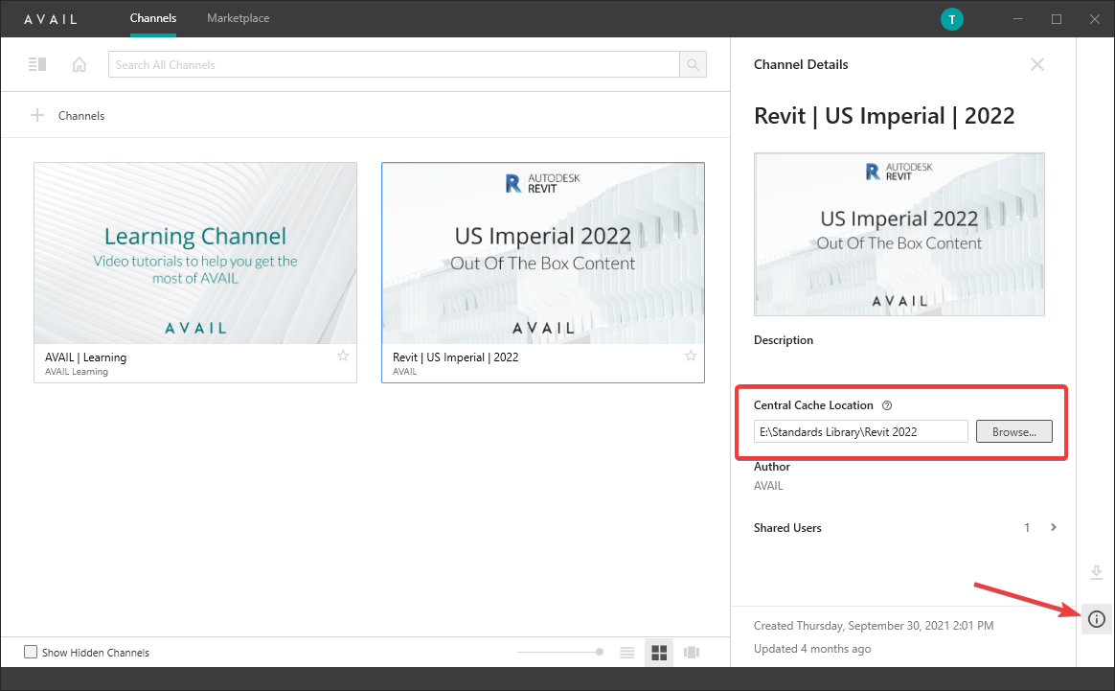Image resolution: width=1115 pixels, height=691 pixels.
Task: Toggle the channel list sidebar panel icon
Action: click(37, 65)
